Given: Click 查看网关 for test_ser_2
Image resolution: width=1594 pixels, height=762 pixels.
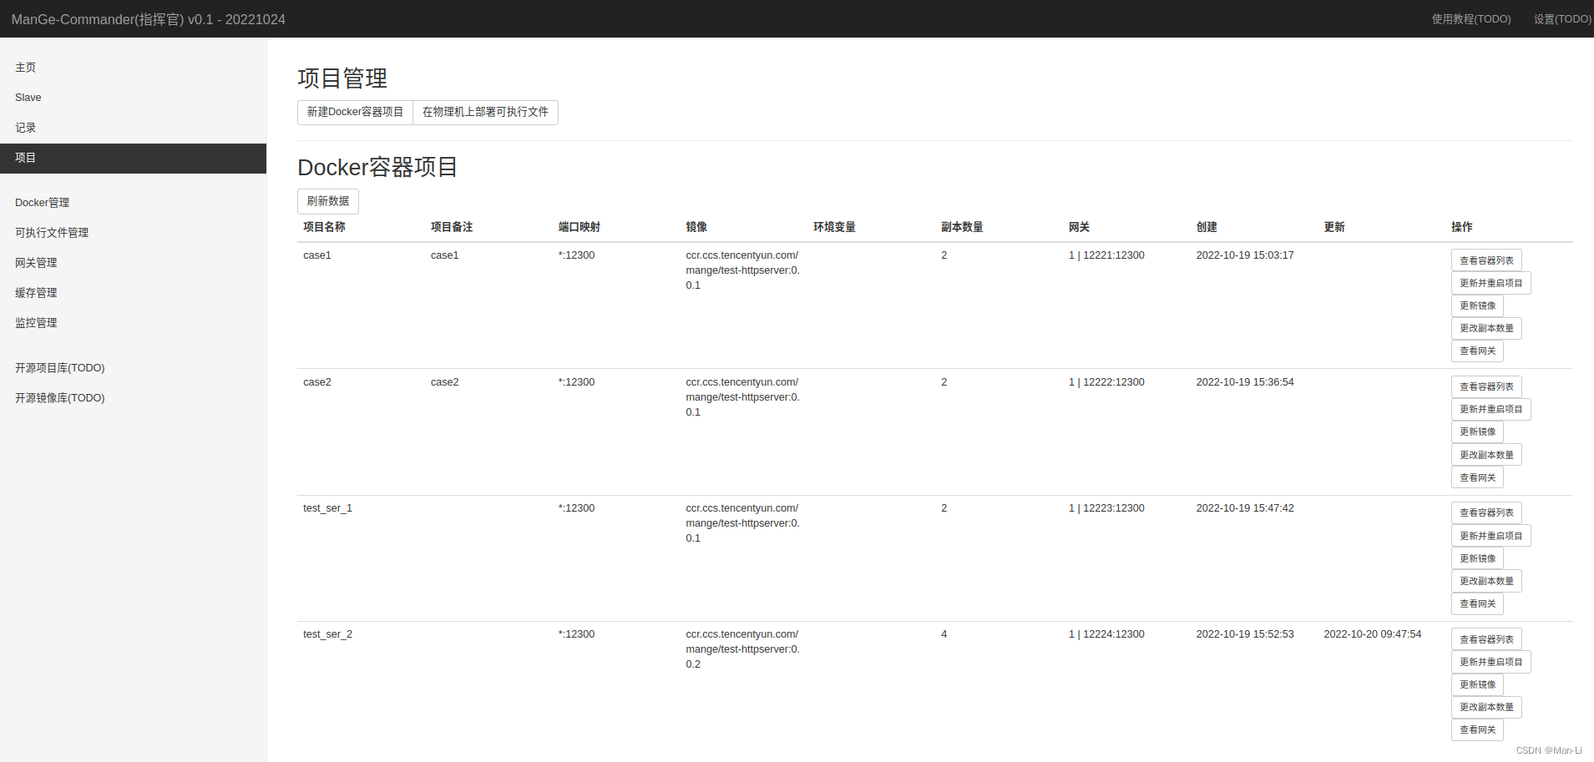Looking at the screenshot, I should point(1477,729).
